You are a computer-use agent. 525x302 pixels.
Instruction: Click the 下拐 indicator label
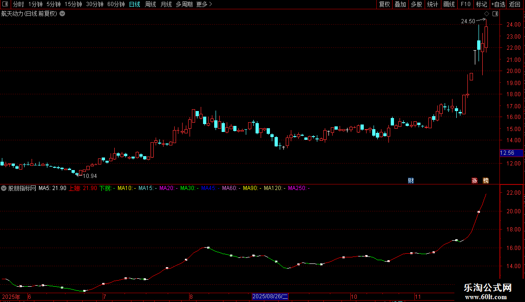pyautogui.click(x=107, y=188)
